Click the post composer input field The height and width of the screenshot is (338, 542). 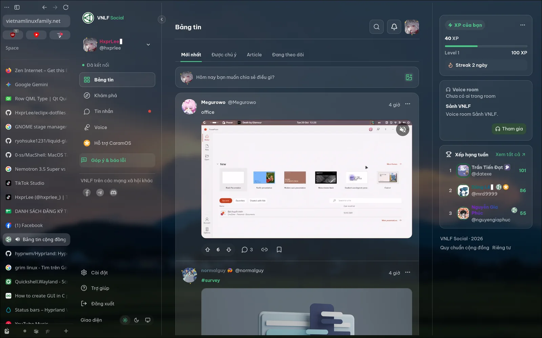pos(297,77)
